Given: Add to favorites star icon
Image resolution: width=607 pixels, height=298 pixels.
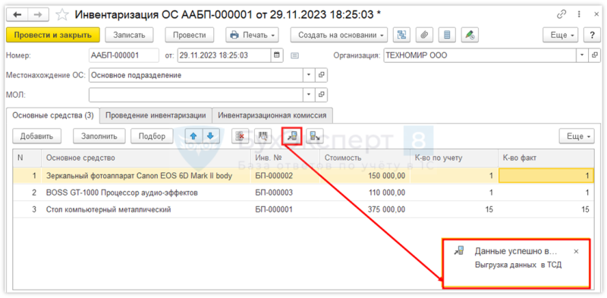Looking at the screenshot, I should pos(62,14).
